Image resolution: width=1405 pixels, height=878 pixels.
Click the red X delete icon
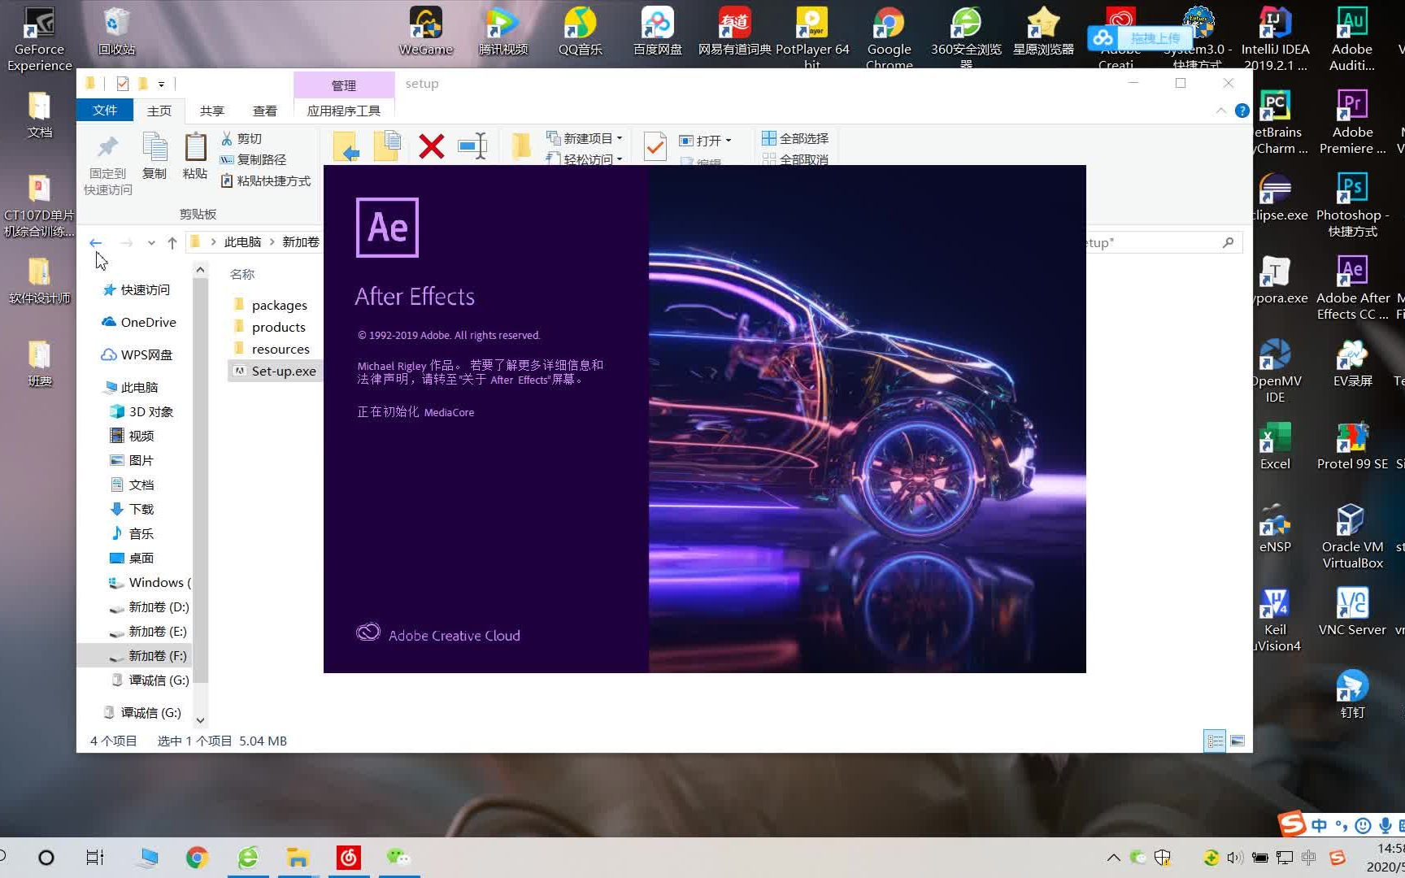coord(431,146)
